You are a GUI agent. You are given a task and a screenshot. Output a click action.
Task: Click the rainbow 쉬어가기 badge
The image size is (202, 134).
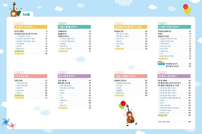(161, 64)
